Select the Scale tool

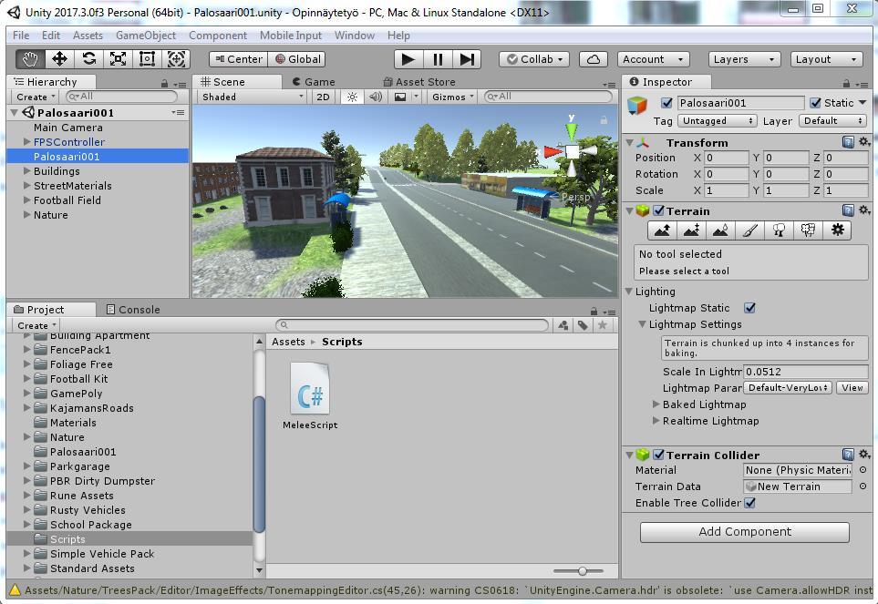point(118,58)
